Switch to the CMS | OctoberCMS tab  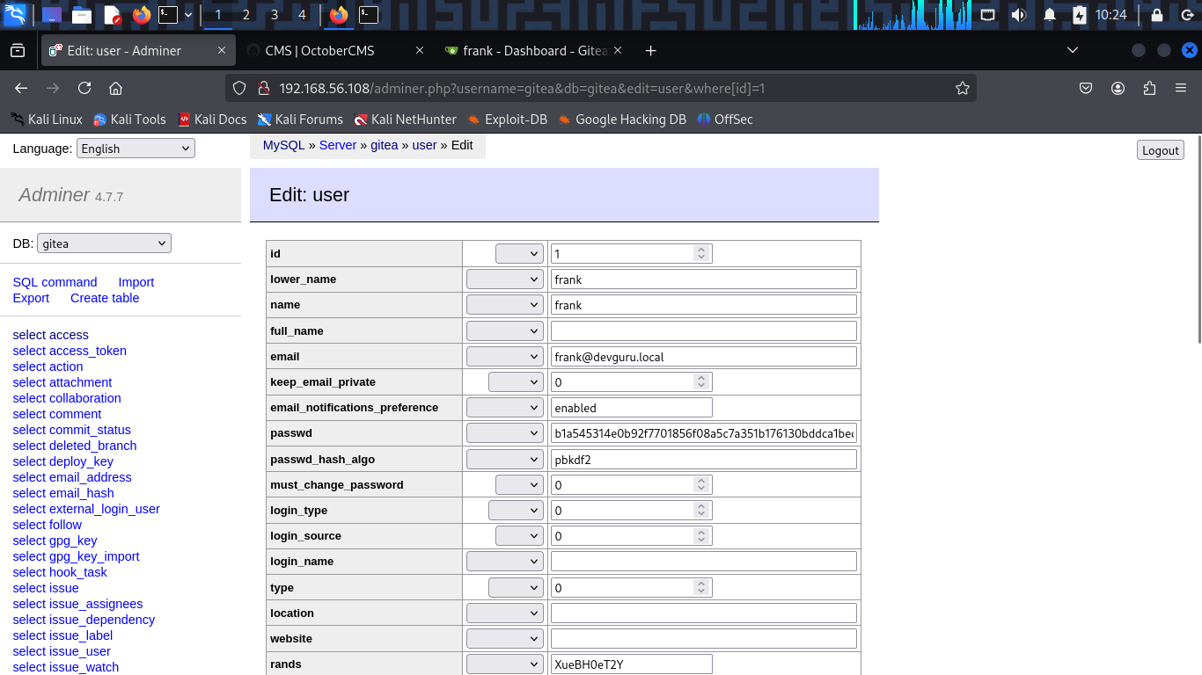coord(321,51)
